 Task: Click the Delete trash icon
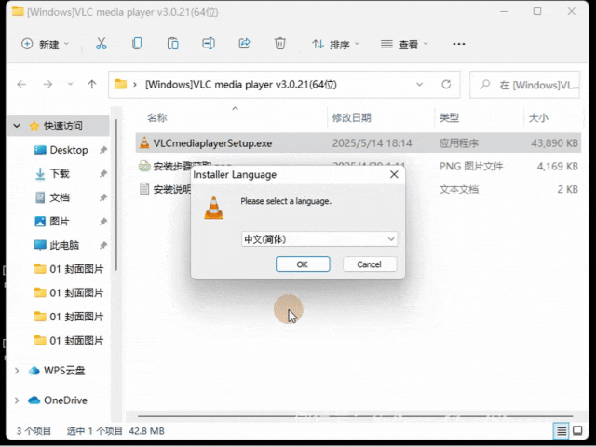tap(279, 44)
